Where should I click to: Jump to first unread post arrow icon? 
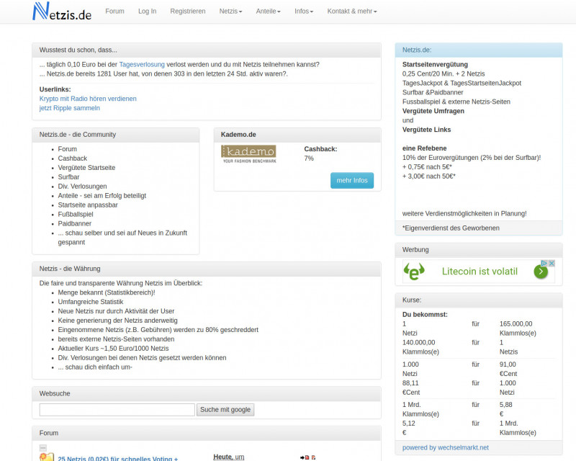click(305, 457)
